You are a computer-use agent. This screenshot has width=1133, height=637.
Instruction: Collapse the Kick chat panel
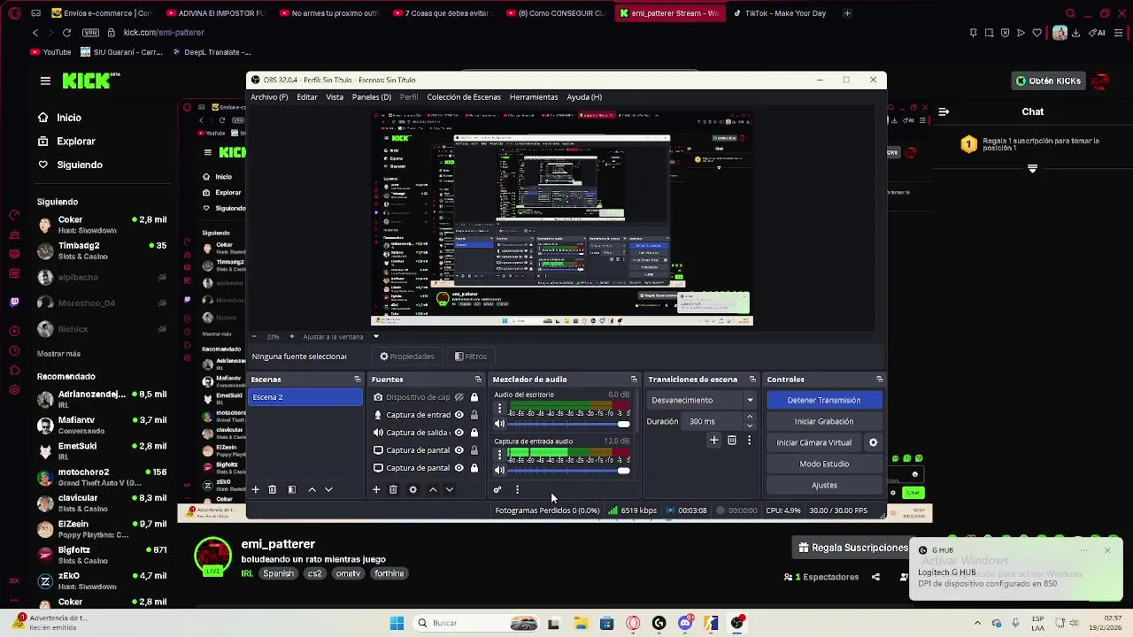pyautogui.click(x=944, y=111)
